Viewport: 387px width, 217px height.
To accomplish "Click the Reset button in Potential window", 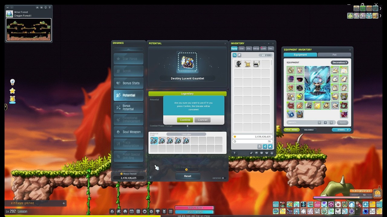I will [187, 176].
